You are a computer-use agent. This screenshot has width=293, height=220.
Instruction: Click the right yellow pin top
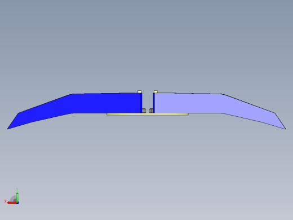pos(156,92)
